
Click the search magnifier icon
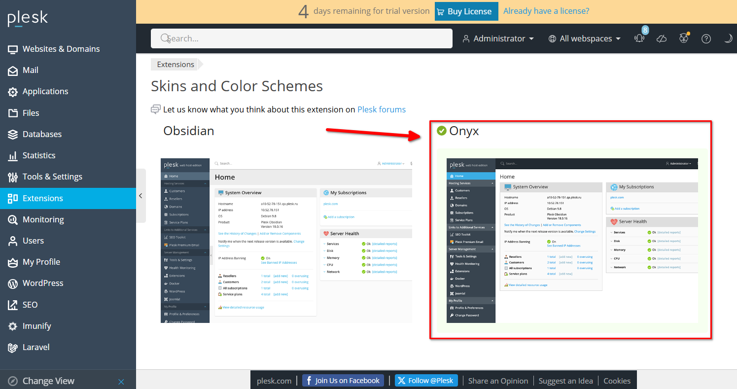(x=165, y=38)
